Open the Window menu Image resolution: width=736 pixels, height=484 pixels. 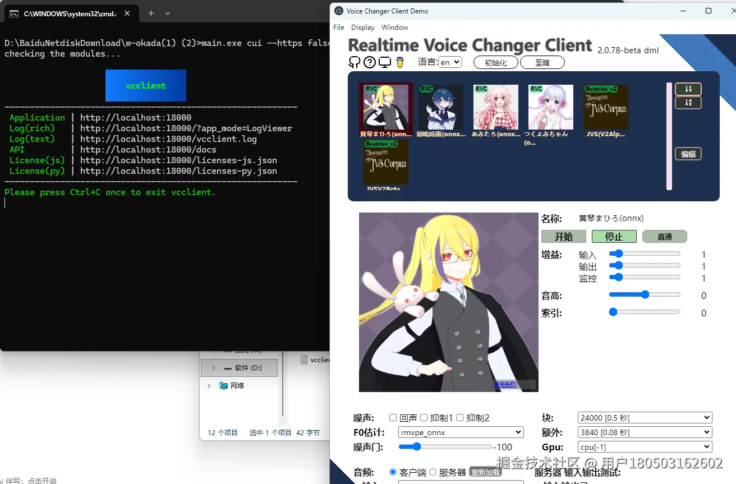pyautogui.click(x=395, y=27)
